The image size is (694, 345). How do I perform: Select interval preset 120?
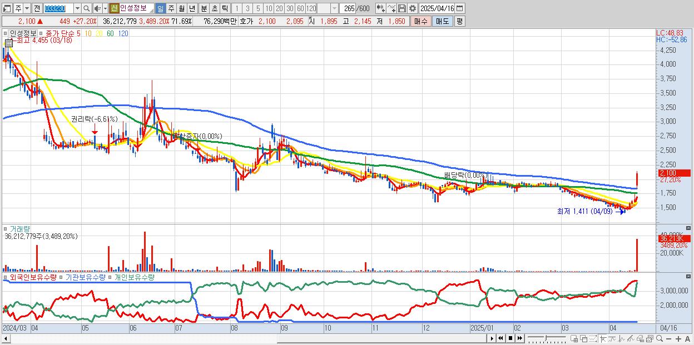(311, 8)
